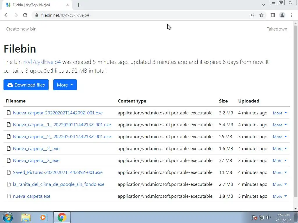Reload the Filebin page
Screen dimensions: 298x223
(x=25, y=15)
